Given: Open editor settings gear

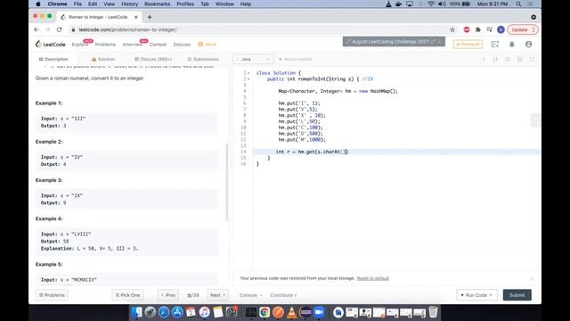Looking at the screenshot, I should (x=520, y=59).
